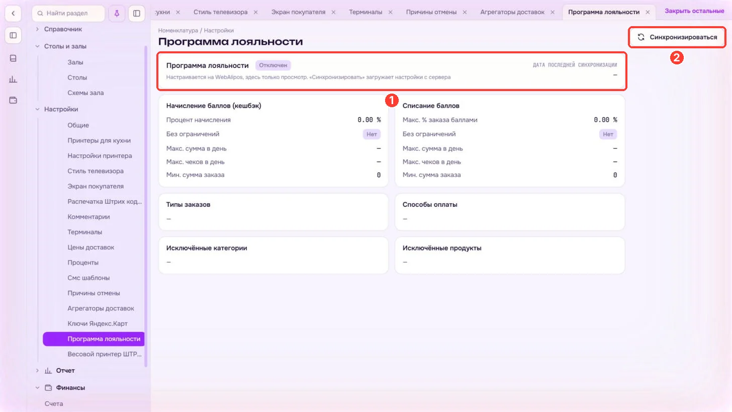Focus the Найти раздел search field
This screenshot has width=732, height=412.
coord(68,14)
